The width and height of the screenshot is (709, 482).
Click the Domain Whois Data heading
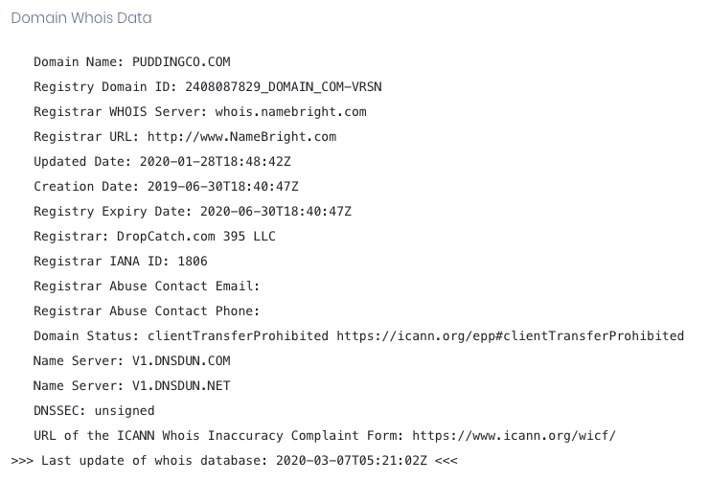click(80, 18)
